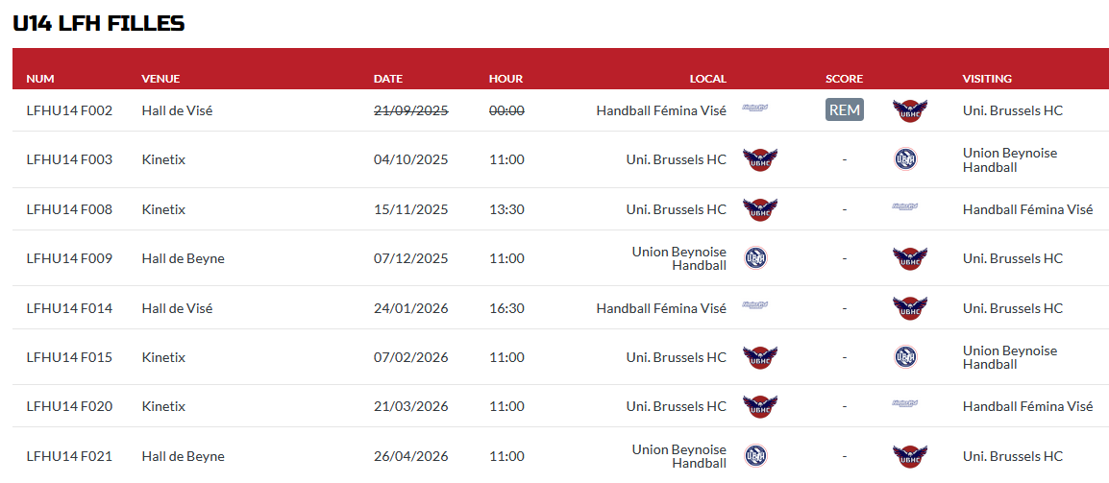Open match number LFHU14 F015
Viewport: 1109px width, 483px height.
point(69,357)
